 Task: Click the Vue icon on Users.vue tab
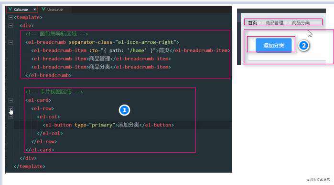pyautogui.click(x=43, y=10)
